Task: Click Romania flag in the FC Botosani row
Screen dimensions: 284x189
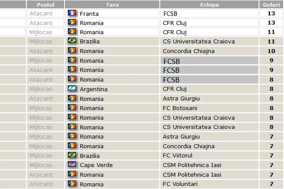Action: [x=72, y=108]
